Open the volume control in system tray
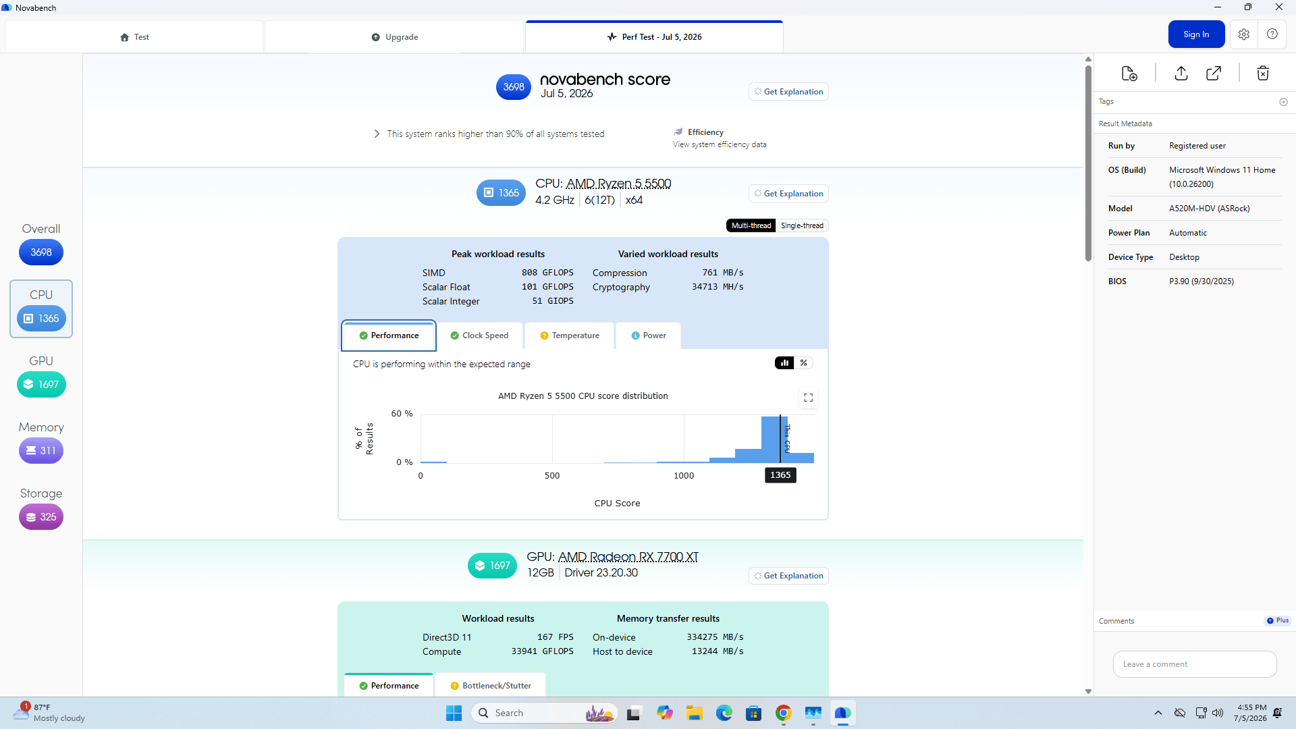The image size is (1296, 729). pos(1218,713)
